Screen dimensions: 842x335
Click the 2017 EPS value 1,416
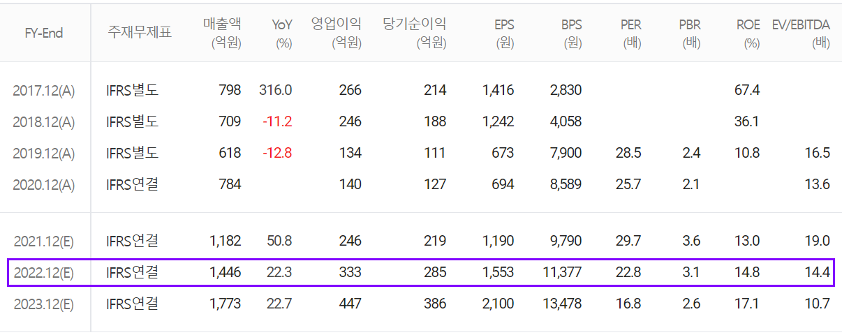coord(498,90)
